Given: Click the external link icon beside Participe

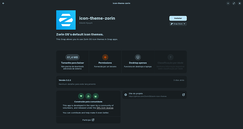Looking at the screenshot, I should tap(93, 120).
